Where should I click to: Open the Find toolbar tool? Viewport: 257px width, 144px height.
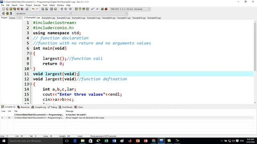[43, 9]
